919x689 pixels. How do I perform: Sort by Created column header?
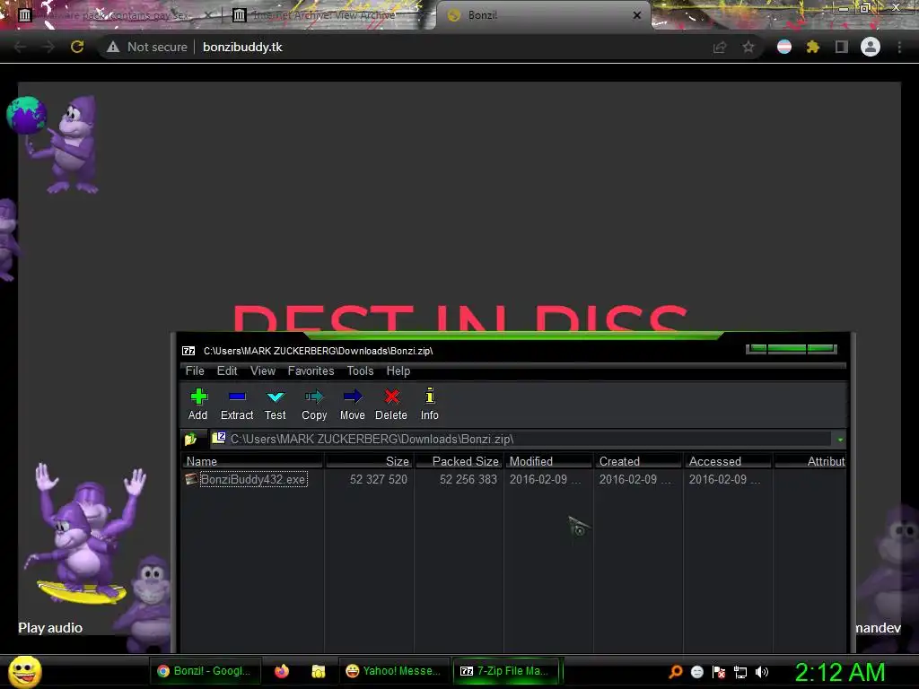pos(638,461)
